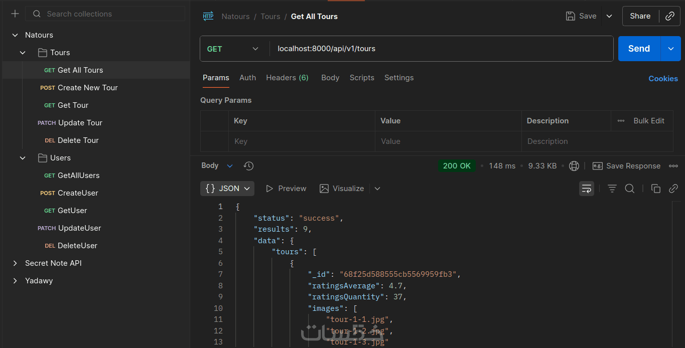The height and width of the screenshot is (348, 685).
Task: Click the filter response icon
Action: [612, 189]
